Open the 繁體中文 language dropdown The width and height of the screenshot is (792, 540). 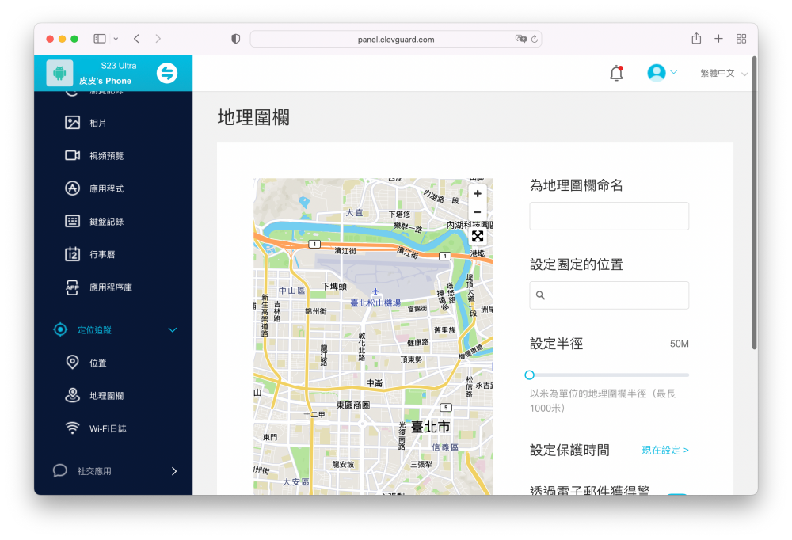click(723, 73)
